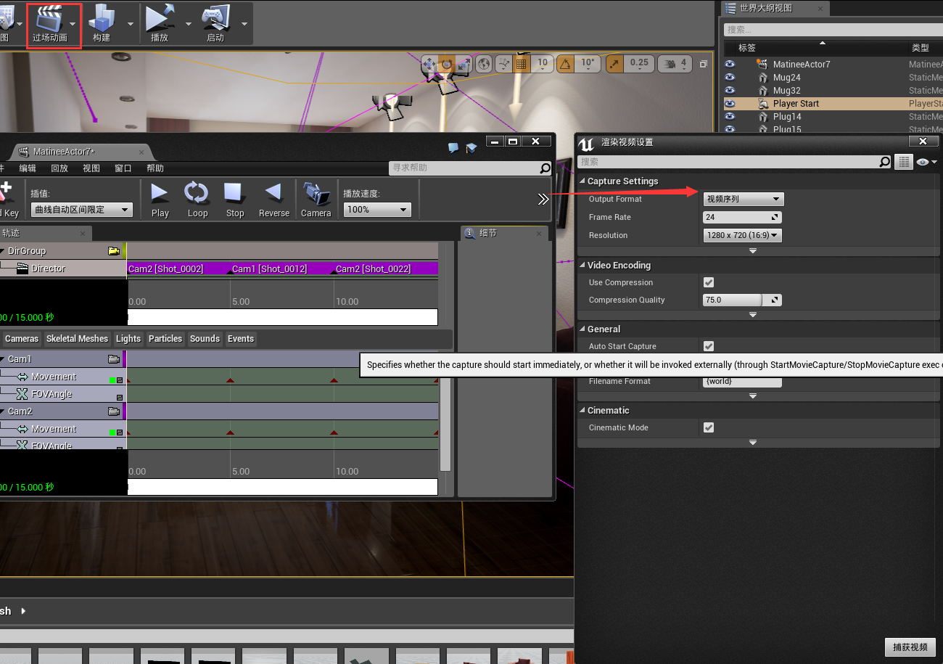Toggle rotation snap angle icon
Screen dimensions: 943x664
[567, 64]
